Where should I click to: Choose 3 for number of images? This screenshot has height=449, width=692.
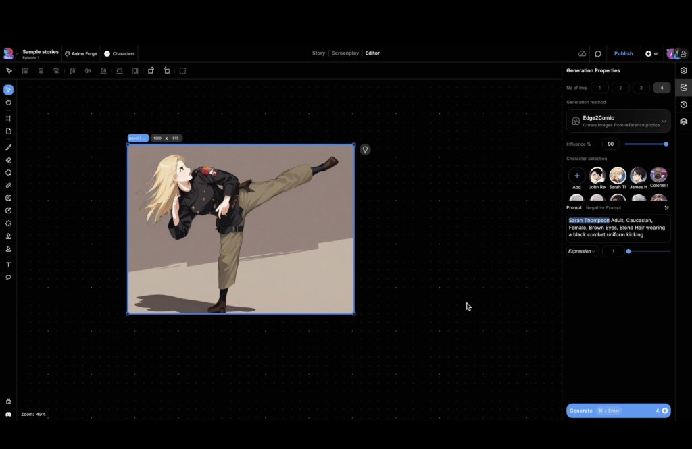tap(641, 88)
